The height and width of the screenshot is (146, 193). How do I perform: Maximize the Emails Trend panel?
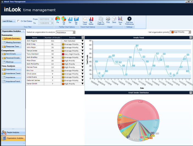(191, 38)
